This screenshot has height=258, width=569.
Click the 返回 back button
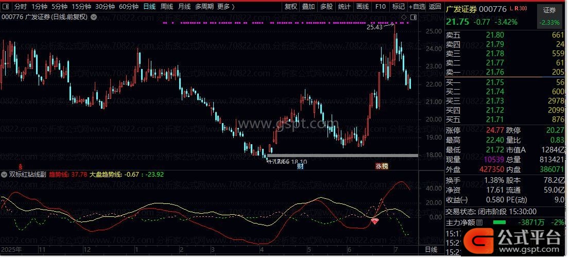(x=435, y=6)
